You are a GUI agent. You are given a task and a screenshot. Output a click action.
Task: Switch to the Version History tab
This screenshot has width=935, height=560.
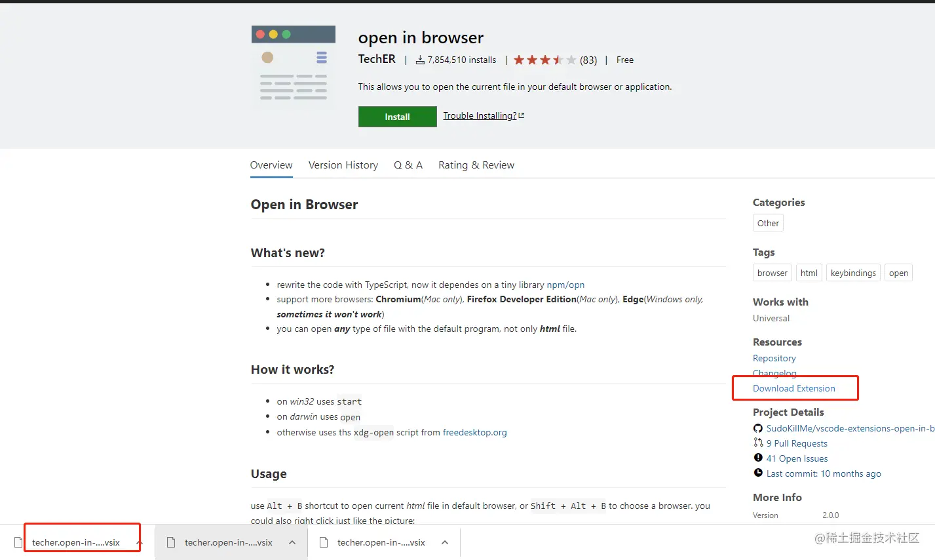tap(343, 165)
